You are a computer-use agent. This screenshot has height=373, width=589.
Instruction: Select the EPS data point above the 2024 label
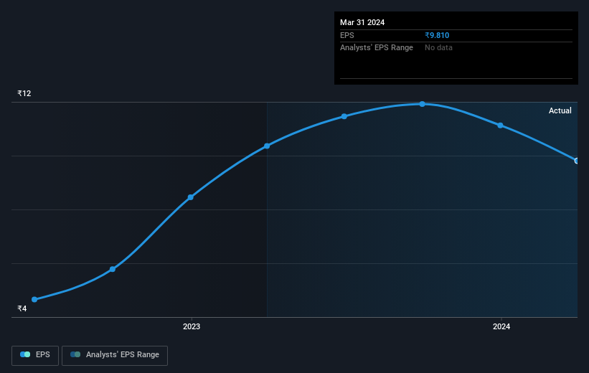500,126
